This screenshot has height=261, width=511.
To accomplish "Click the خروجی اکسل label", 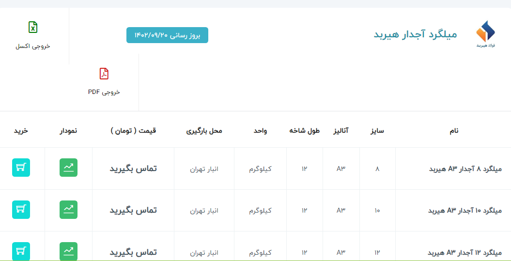I will pyautogui.click(x=33, y=46).
